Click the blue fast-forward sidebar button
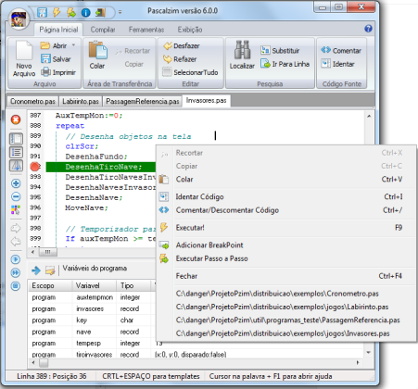The width and height of the screenshot is (418, 389). (x=16, y=272)
